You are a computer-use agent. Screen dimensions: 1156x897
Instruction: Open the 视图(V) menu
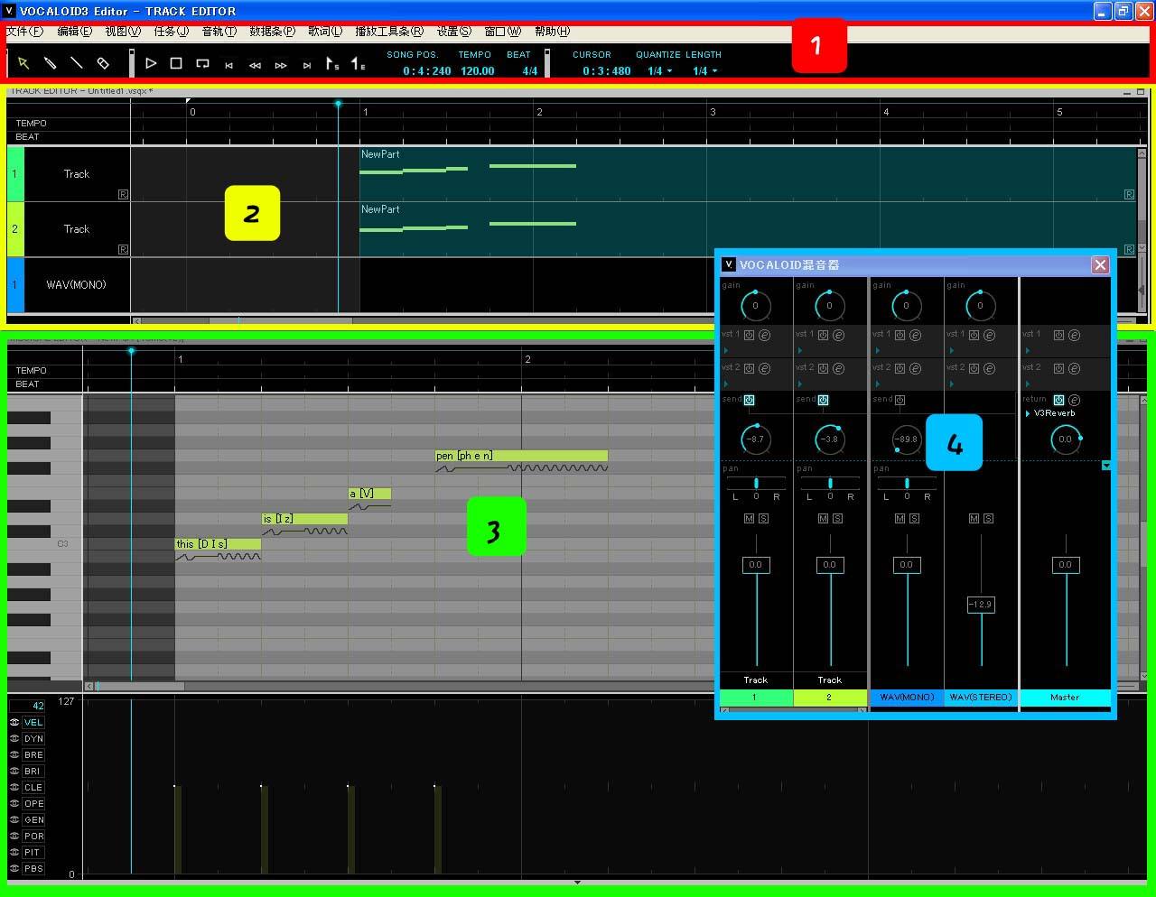[x=123, y=32]
